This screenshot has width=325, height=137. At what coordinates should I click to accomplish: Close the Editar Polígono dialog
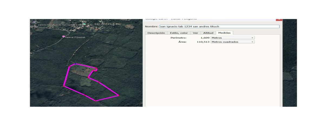(279, 20)
